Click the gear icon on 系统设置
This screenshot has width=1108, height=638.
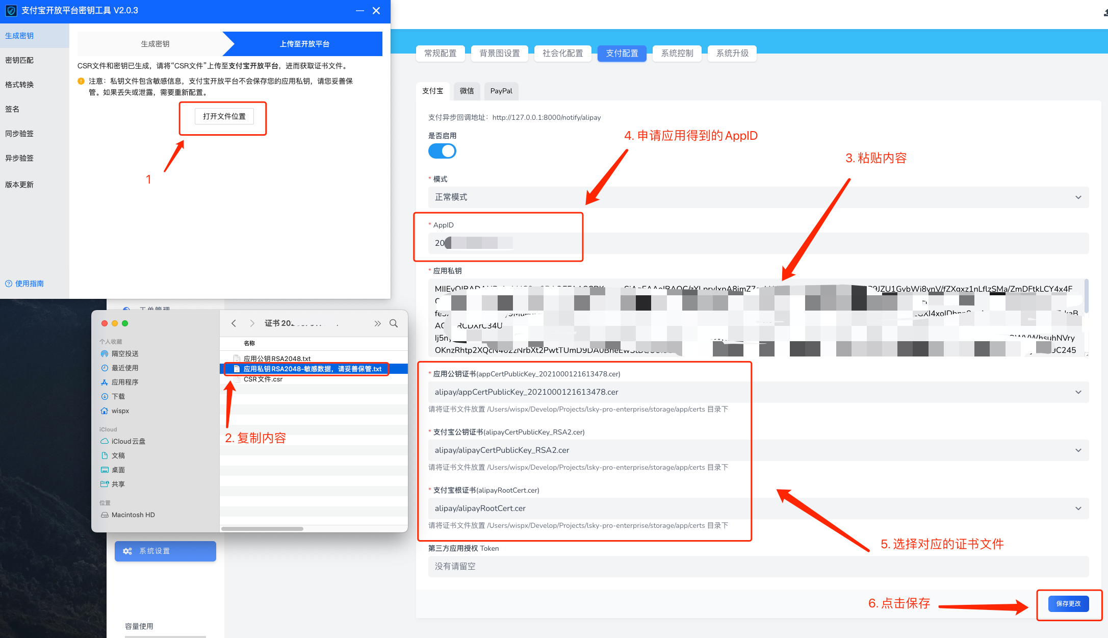pyautogui.click(x=127, y=551)
